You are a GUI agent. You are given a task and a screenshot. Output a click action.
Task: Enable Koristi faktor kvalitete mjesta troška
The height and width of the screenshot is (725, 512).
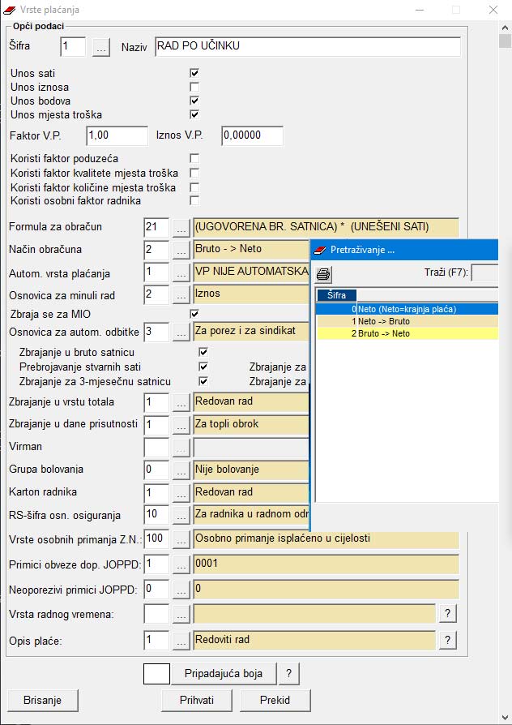[x=194, y=173]
